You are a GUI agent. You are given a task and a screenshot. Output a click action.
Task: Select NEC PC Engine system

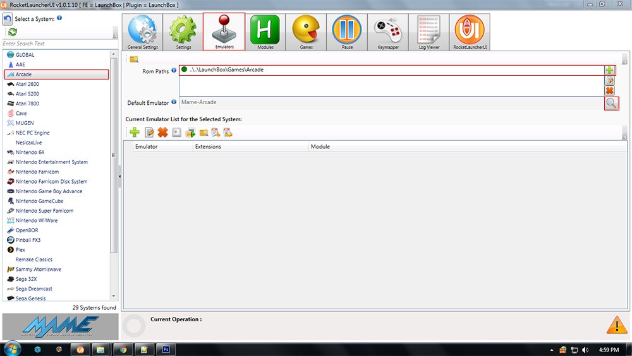[28, 133]
